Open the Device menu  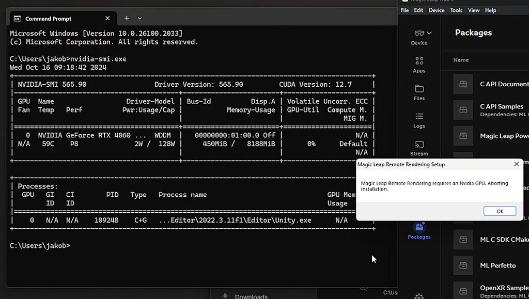(x=437, y=10)
